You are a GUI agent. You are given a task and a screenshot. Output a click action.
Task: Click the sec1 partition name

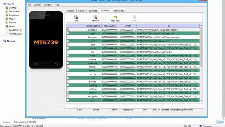pyautogui.click(x=93, y=78)
